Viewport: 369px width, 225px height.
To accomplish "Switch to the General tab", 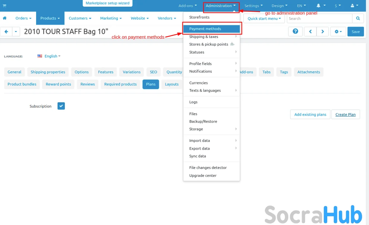I will [14, 72].
